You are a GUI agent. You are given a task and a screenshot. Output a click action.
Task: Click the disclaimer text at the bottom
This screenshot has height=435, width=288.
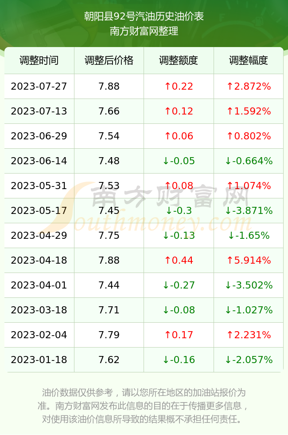[144, 406]
